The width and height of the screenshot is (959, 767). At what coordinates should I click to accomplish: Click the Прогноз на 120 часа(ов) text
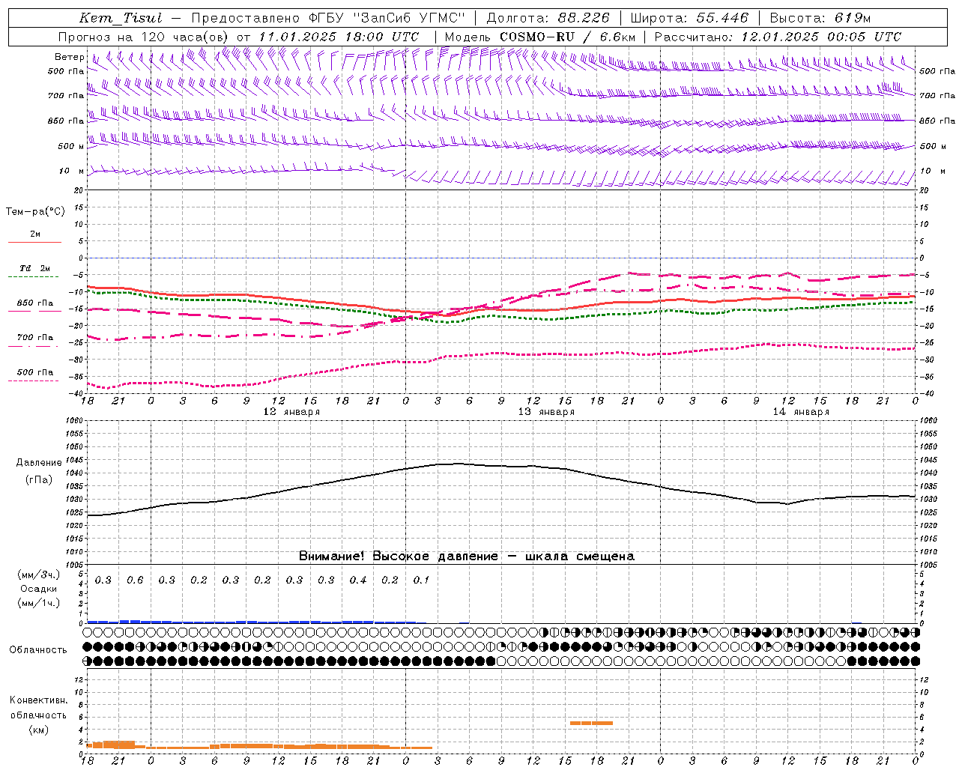point(144,37)
